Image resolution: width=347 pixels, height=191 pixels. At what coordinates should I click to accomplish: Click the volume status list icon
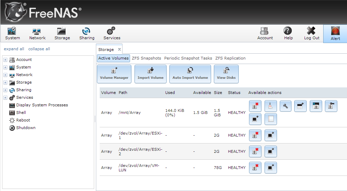pyautogui.click(x=271, y=119)
